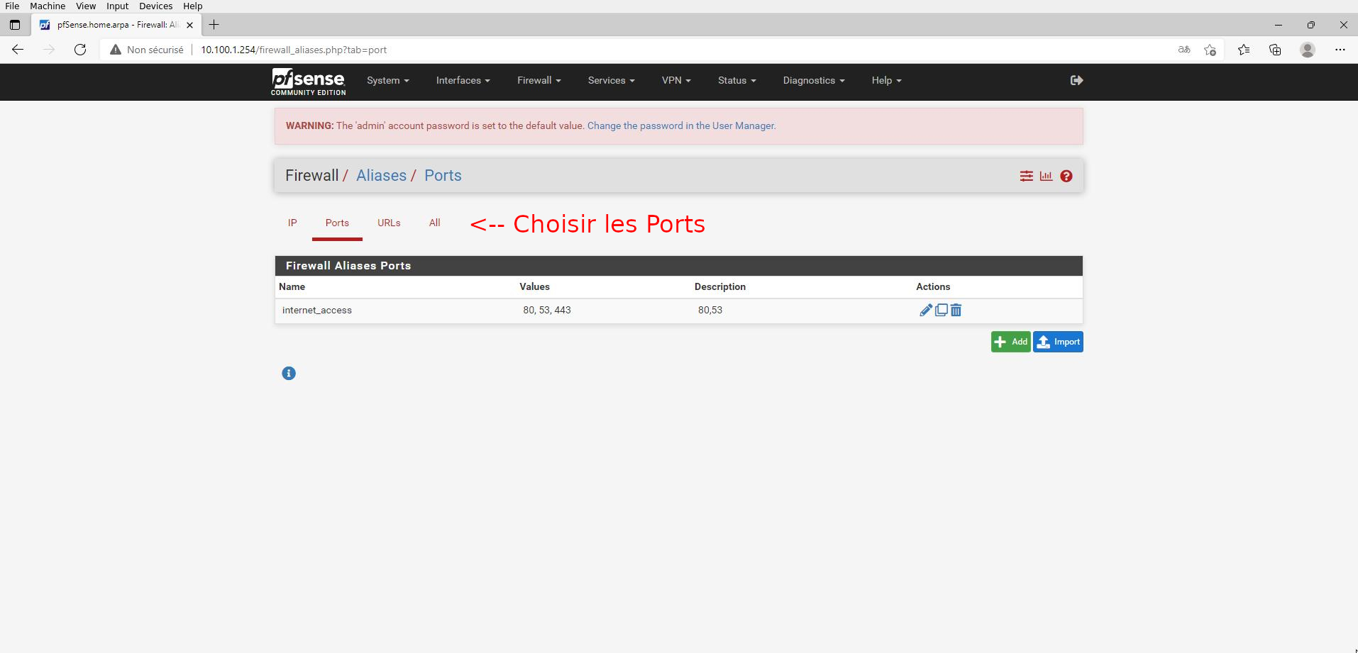Copy the internet_access alias
The height and width of the screenshot is (653, 1358).
[941, 310]
